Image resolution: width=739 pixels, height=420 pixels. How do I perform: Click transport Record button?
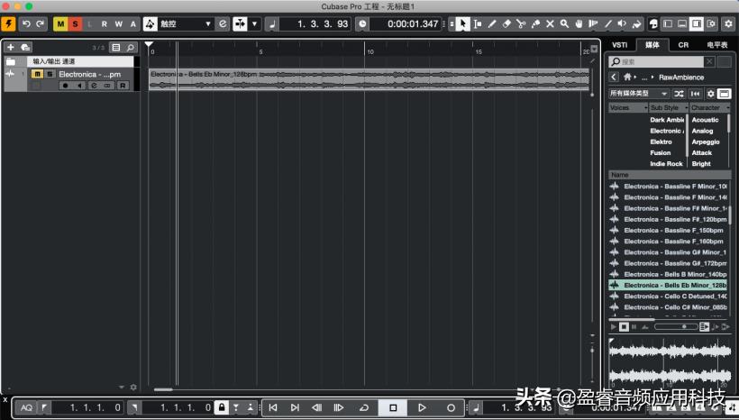tap(451, 407)
